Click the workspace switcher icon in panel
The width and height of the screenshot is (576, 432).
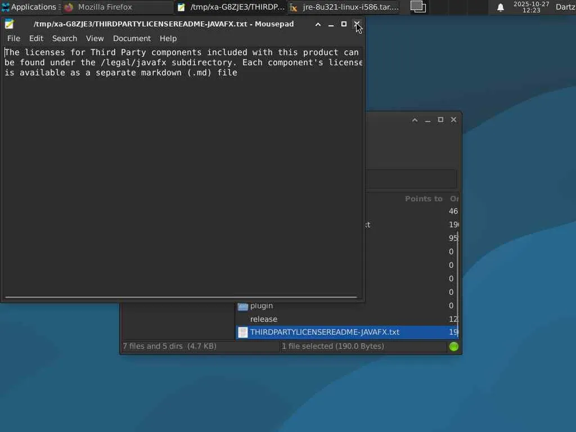[418, 7]
